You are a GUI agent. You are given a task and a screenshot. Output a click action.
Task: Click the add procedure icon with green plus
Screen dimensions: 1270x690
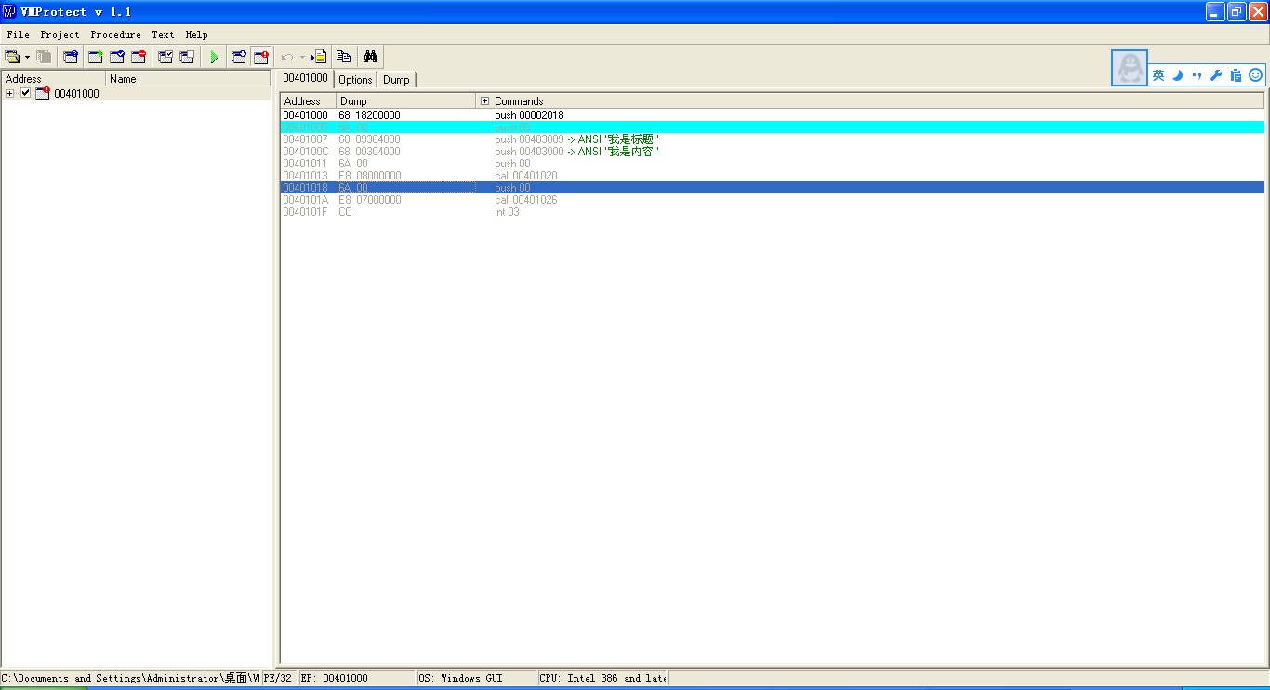coord(95,57)
